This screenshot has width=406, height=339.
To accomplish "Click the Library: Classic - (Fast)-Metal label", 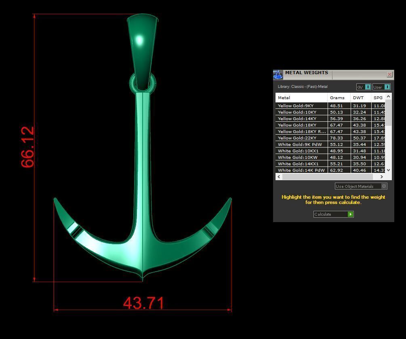I will pyautogui.click(x=303, y=87).
